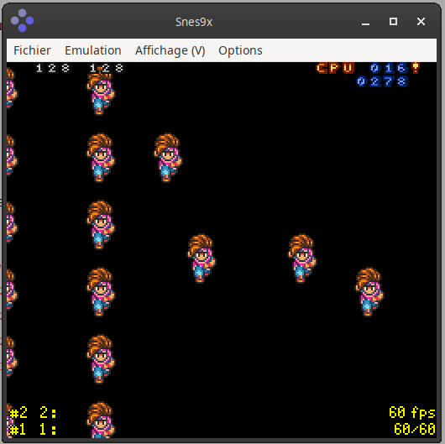The image size is (445, 444).
Task: Maximize the Snes9x window
Action: 393,21
